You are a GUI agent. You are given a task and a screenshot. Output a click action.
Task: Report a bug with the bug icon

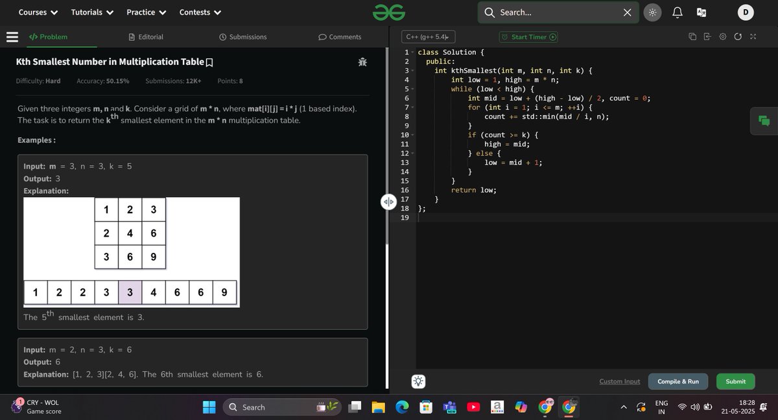362,62
